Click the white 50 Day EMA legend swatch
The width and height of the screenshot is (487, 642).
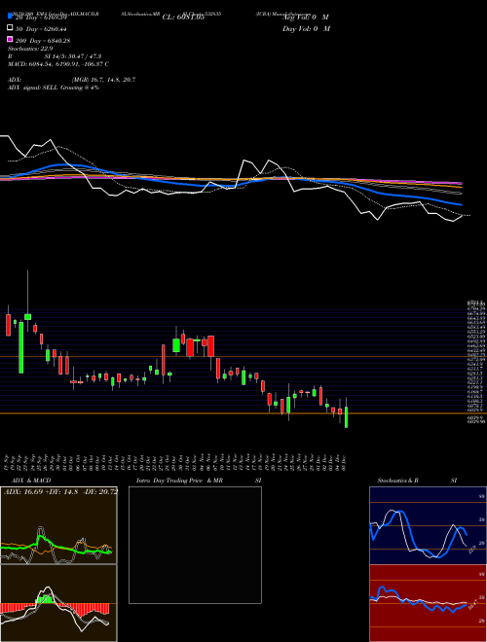(10, 28)
